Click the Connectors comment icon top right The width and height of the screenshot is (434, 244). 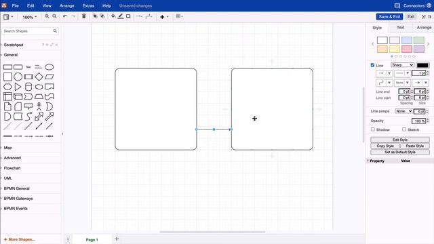tap(397, 5)
